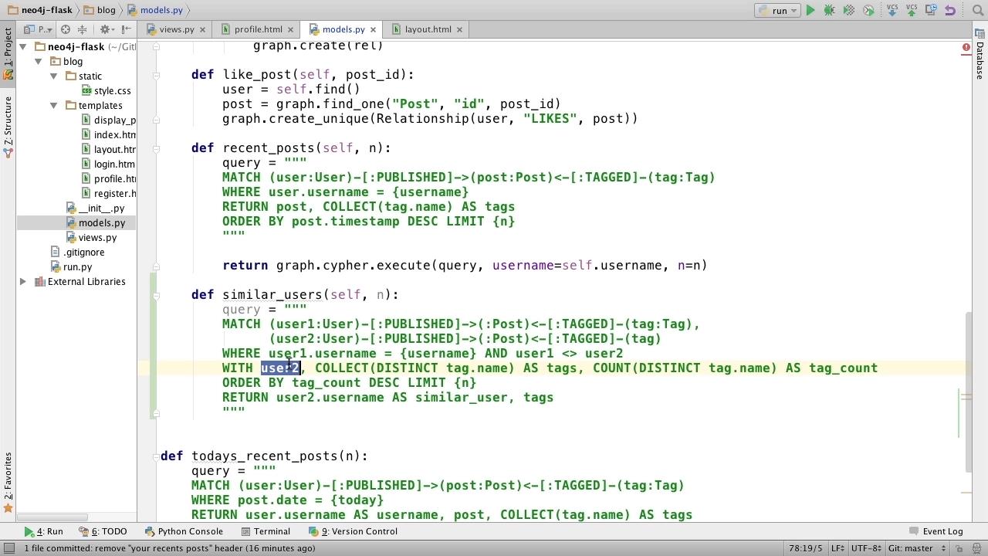Open the Python Console

tap(184, 531)
